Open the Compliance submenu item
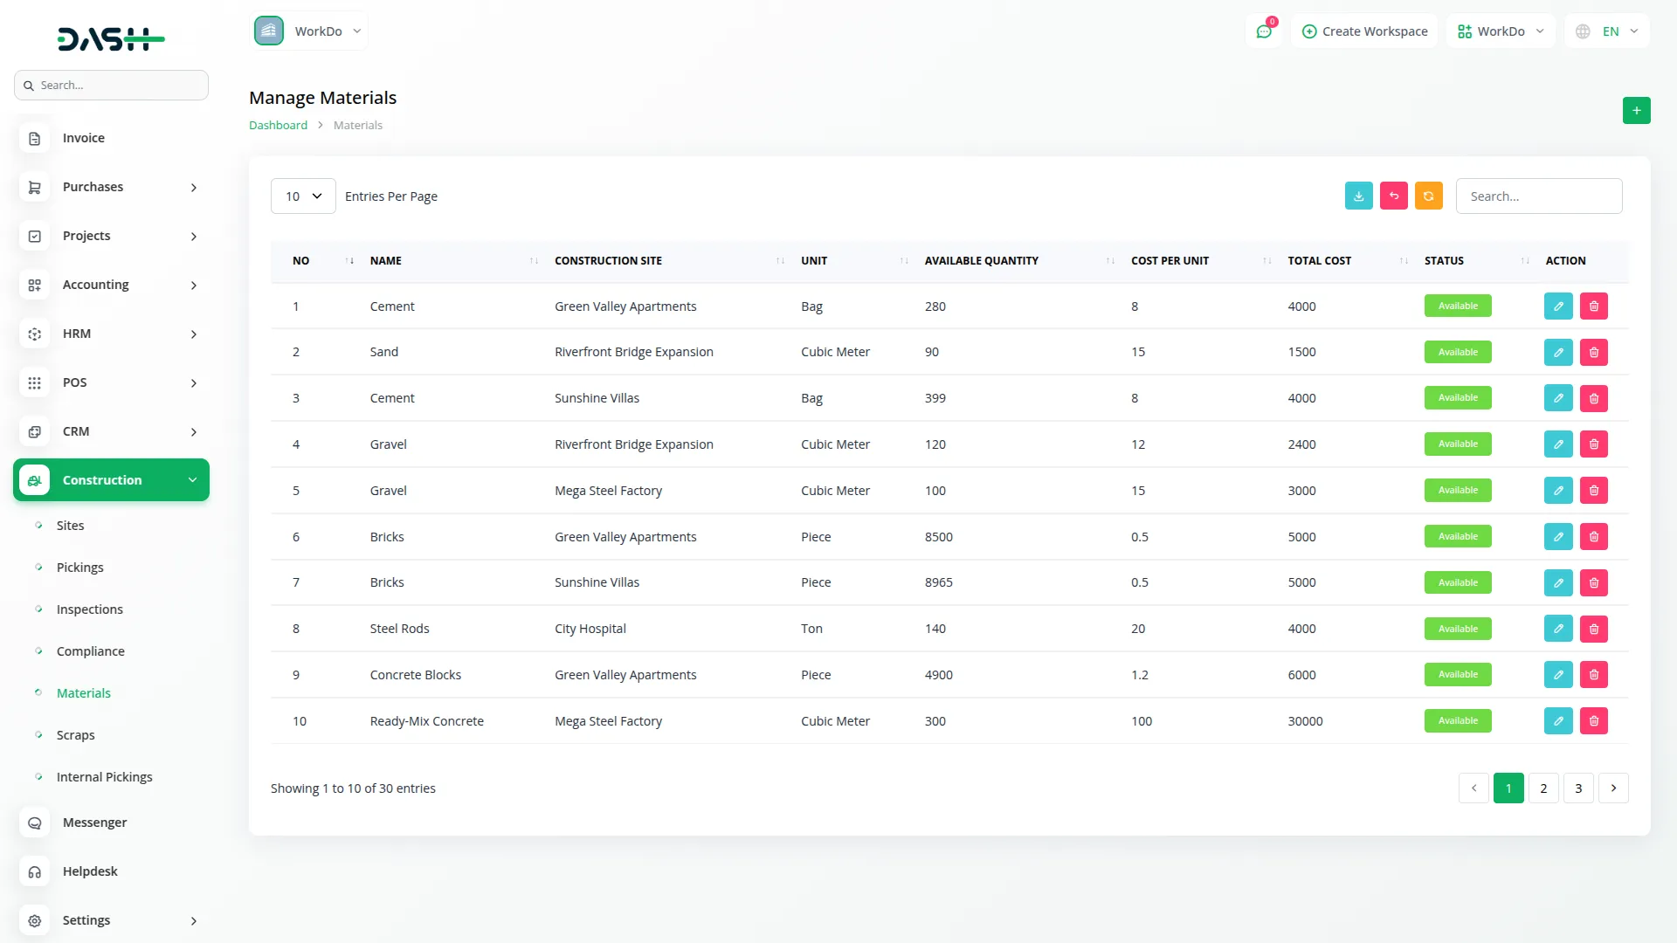Image resolution: width=1677 pixels, height=943 pixels. click(90, 651)
